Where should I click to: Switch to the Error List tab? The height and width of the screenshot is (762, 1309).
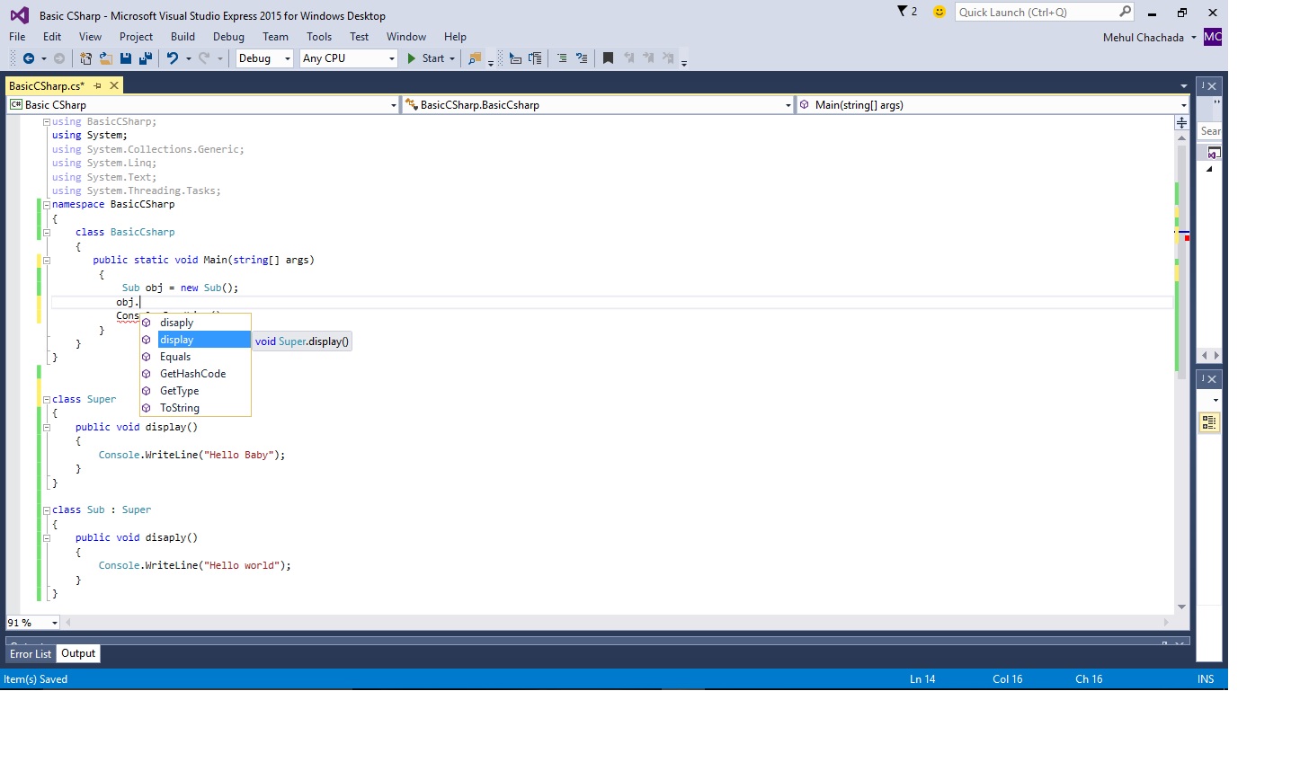(x=31, y=654)
